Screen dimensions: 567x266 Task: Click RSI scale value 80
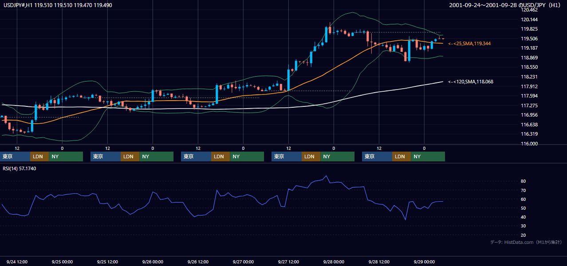[x=524, y=181]
